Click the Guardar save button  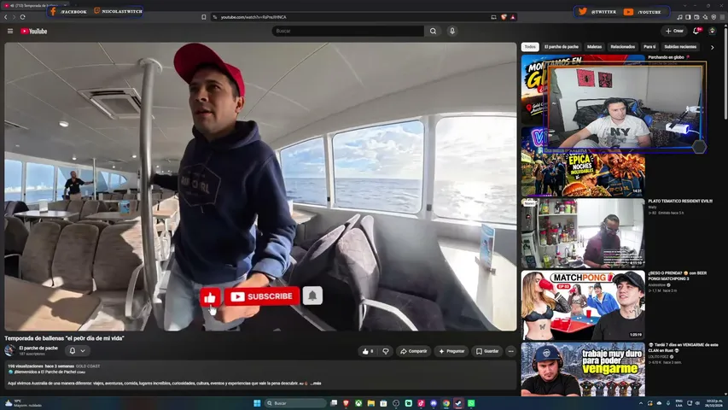[x=487, y=351]
